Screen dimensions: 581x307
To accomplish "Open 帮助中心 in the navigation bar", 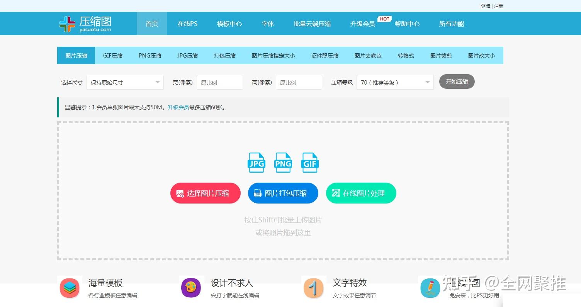I will pos(407,24).
